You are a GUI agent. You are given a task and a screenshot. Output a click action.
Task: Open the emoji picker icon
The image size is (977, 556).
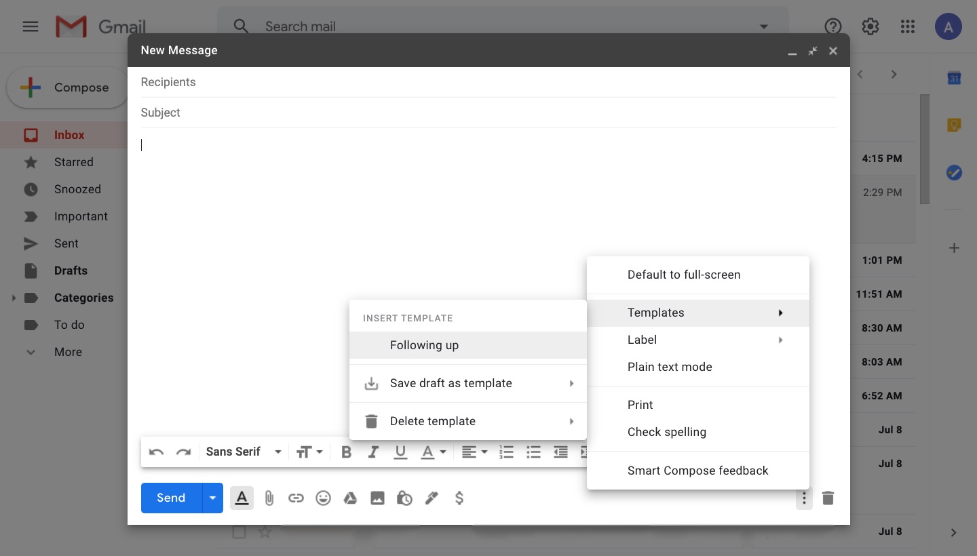(x=323, y=498)
